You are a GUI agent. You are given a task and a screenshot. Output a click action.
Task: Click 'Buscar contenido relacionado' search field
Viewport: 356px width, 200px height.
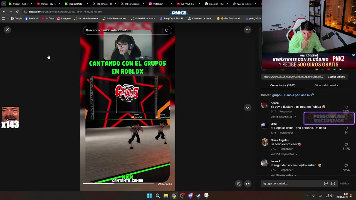point(122,30)
